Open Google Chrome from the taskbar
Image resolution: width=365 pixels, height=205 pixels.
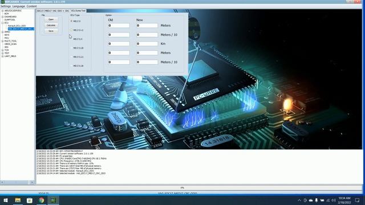42,200
